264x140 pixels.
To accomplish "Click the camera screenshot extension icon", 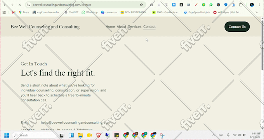I will point(151,5).
